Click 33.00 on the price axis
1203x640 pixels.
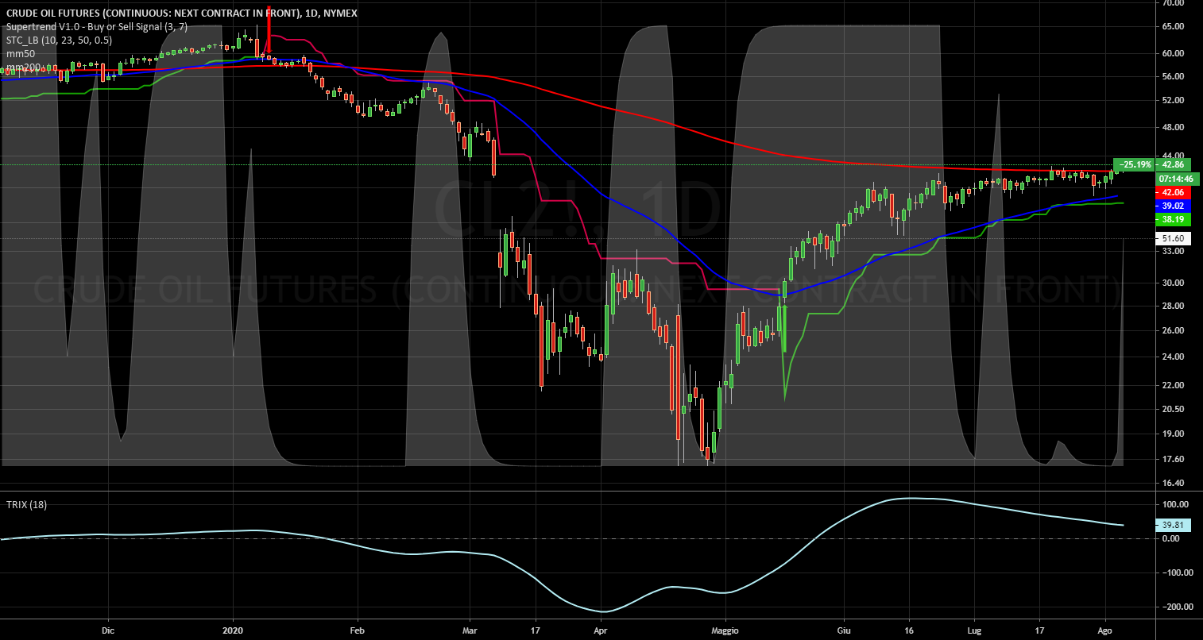coord(1174,251)
